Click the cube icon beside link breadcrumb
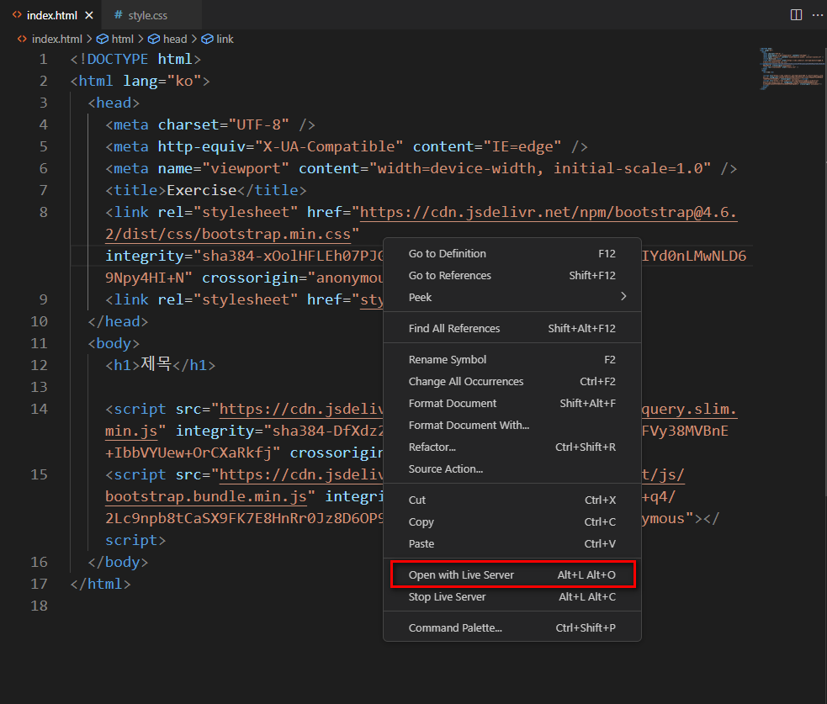Viewport: 827px width, 704px height. click(207, 39)
